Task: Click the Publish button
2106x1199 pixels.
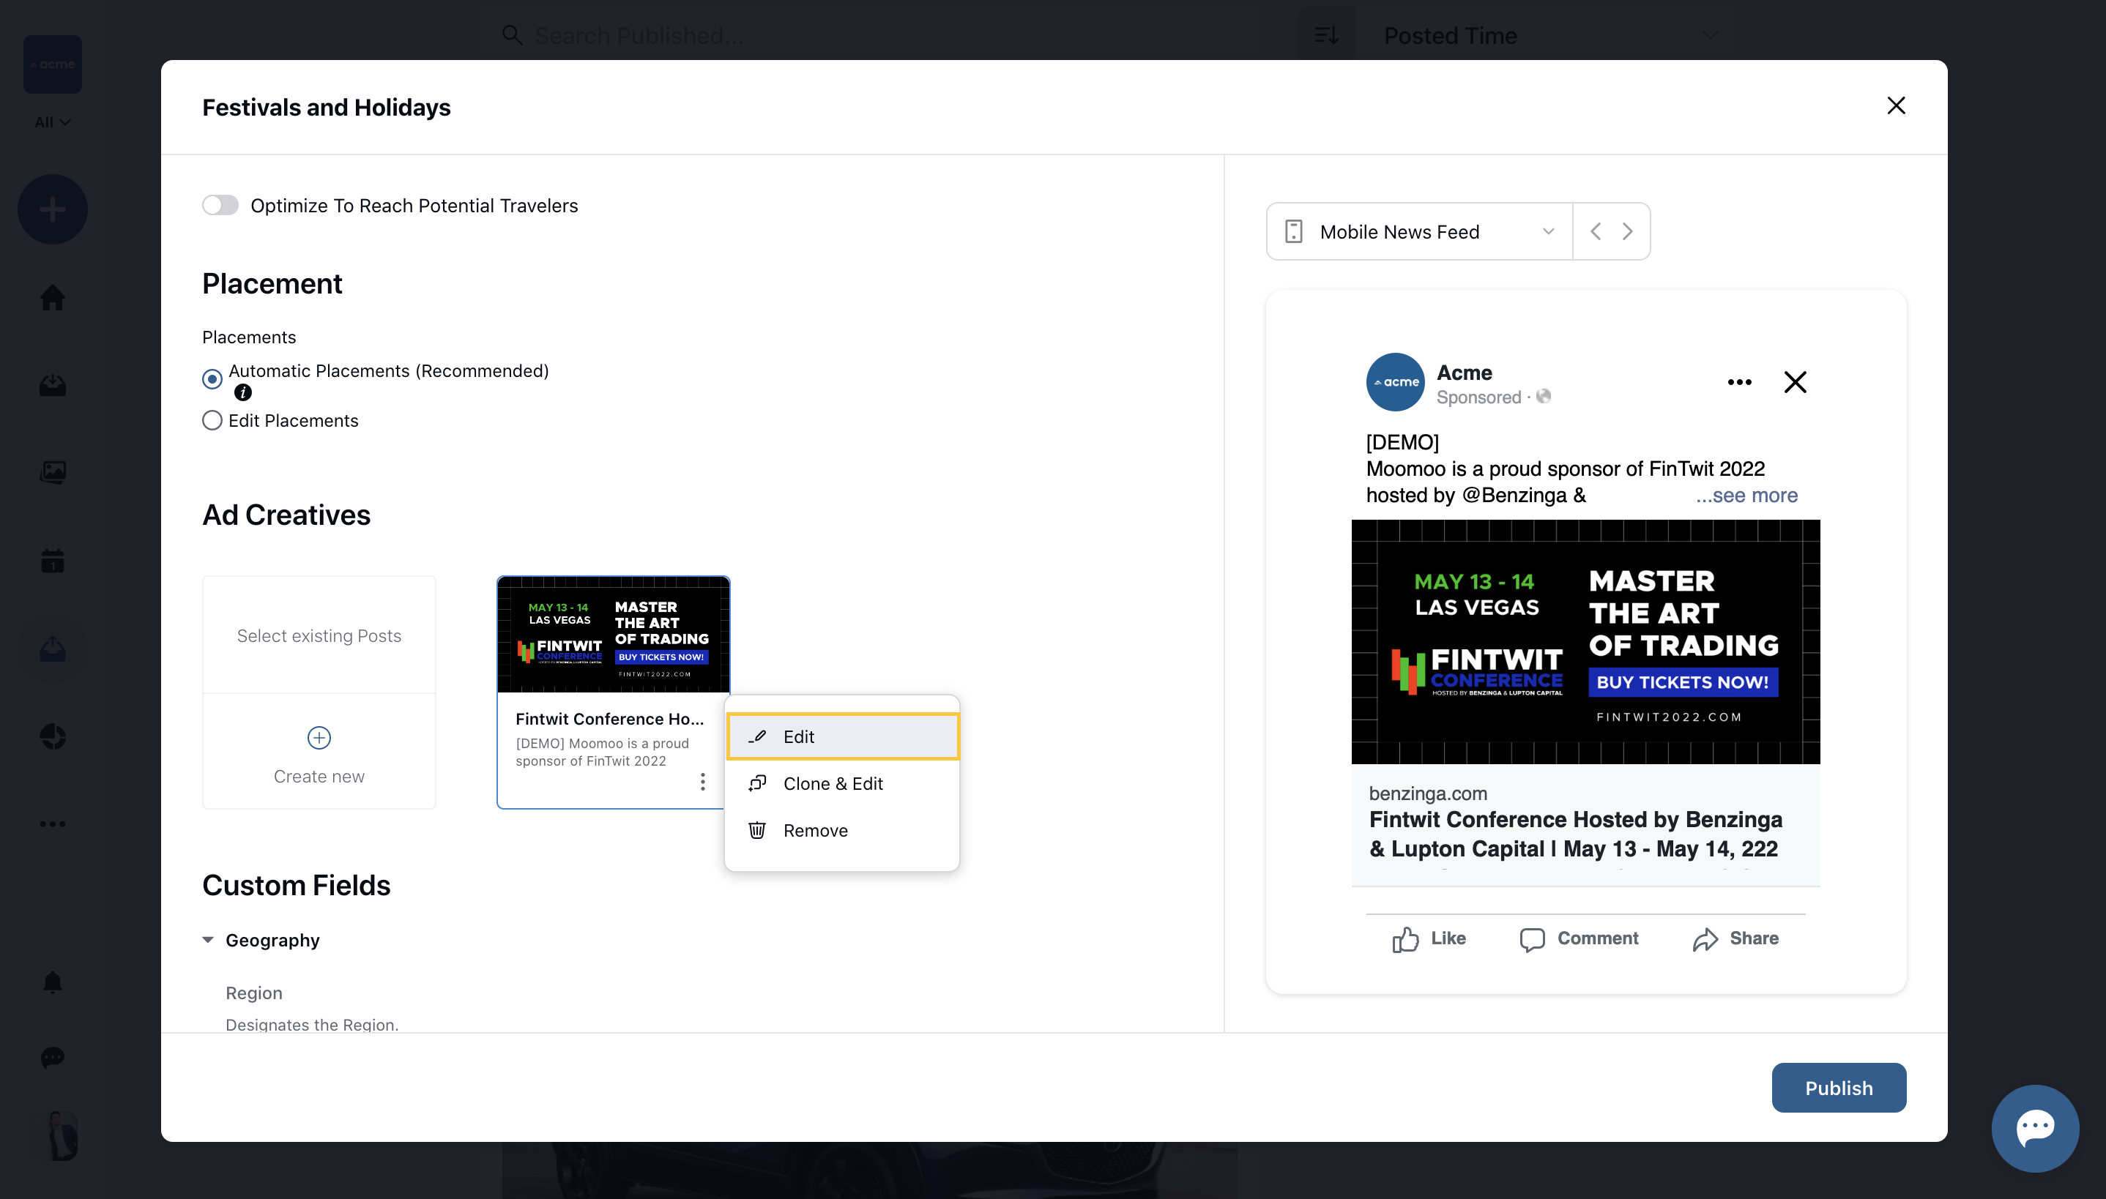Action: [1839, 1086]
